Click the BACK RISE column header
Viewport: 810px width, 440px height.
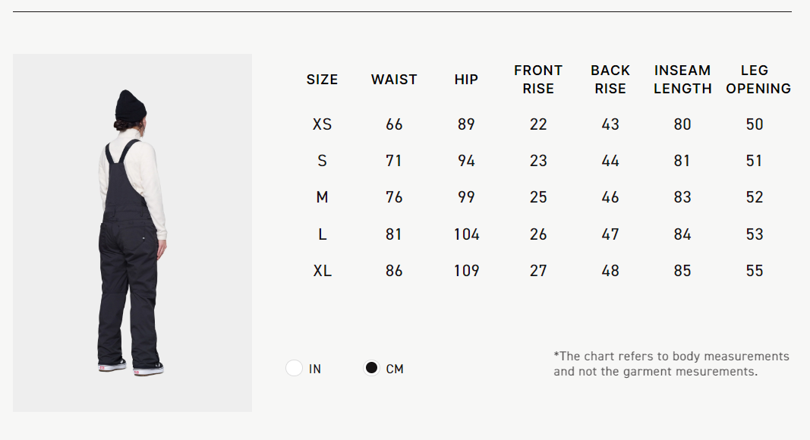610,80
